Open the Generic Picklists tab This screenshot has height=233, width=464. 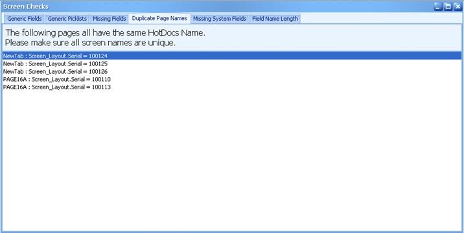(67, 19)
